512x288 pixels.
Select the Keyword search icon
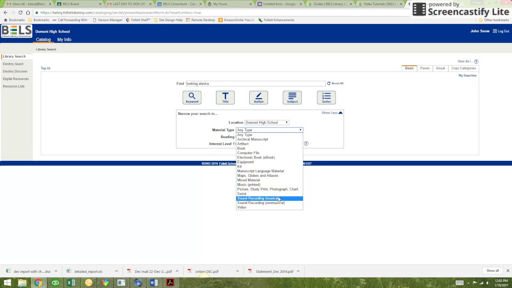tap(192, 97)
